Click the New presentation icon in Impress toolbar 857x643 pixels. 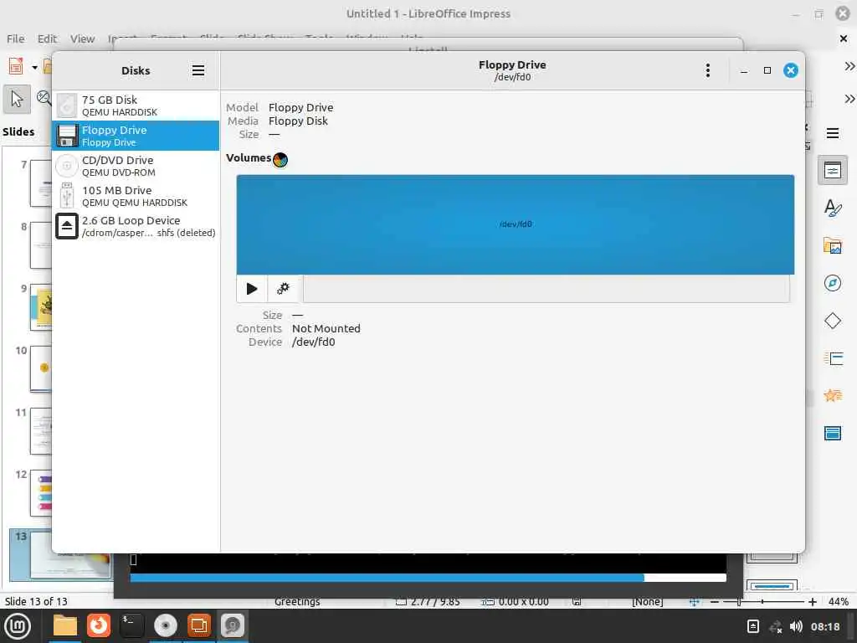[x=16, y=67]
